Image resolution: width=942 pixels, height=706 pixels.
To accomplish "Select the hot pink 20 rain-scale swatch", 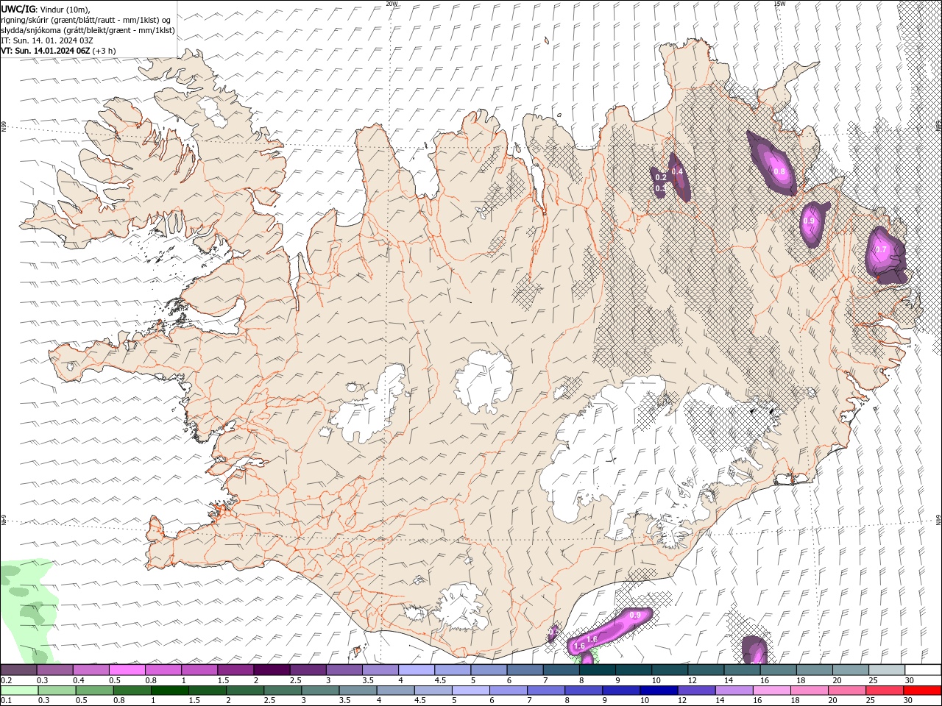I will point(848,691).
